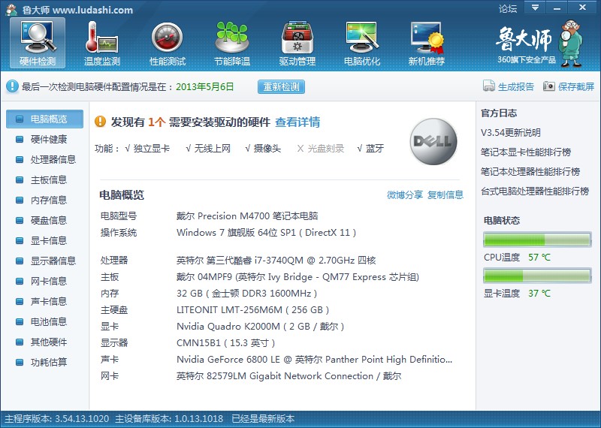This screenshot has height=428, width=601.
Task: Click the blue info icon beside 最后一次检测
Action: (12, 86)
